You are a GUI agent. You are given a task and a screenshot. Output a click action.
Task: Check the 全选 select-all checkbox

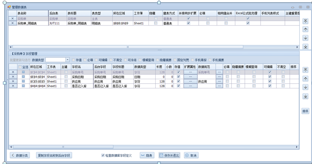(20, 67)
